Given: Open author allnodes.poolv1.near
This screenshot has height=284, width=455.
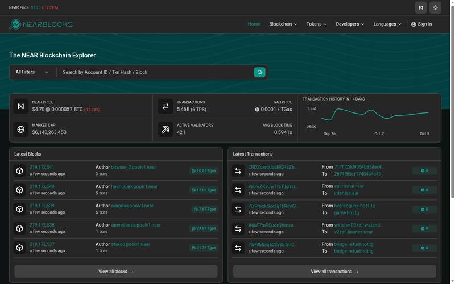Looking at the screenshot, I should (x=133, y=206).
